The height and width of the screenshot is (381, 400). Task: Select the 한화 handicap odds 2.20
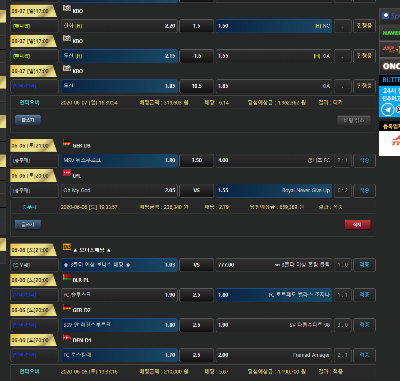tap(119, 26)
